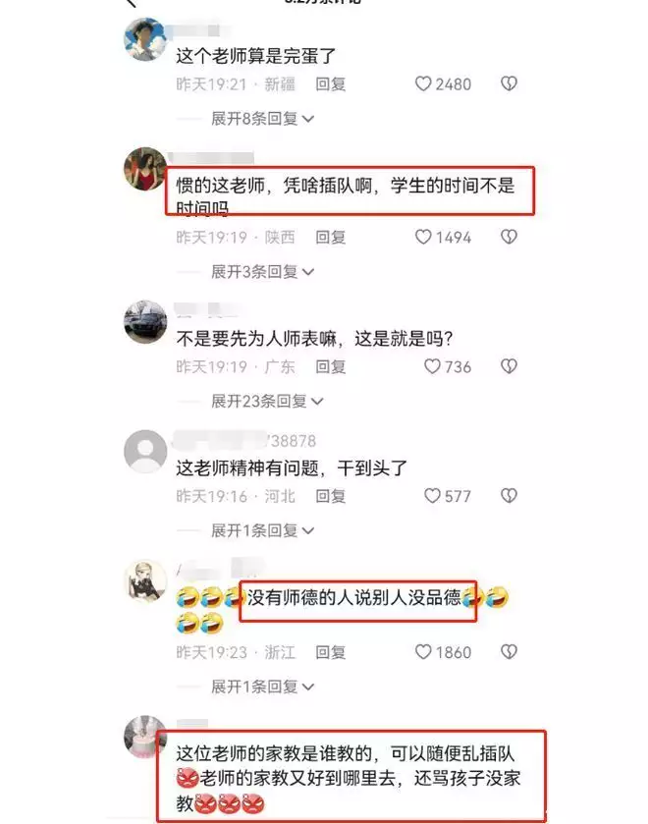Expand 展开3条回复 replies
This screenshot has height=824, width=648.
coord(262,272)
